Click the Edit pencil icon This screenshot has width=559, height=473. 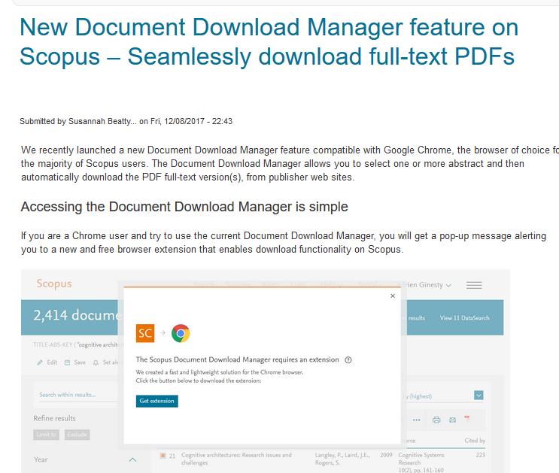pos(40,363)
